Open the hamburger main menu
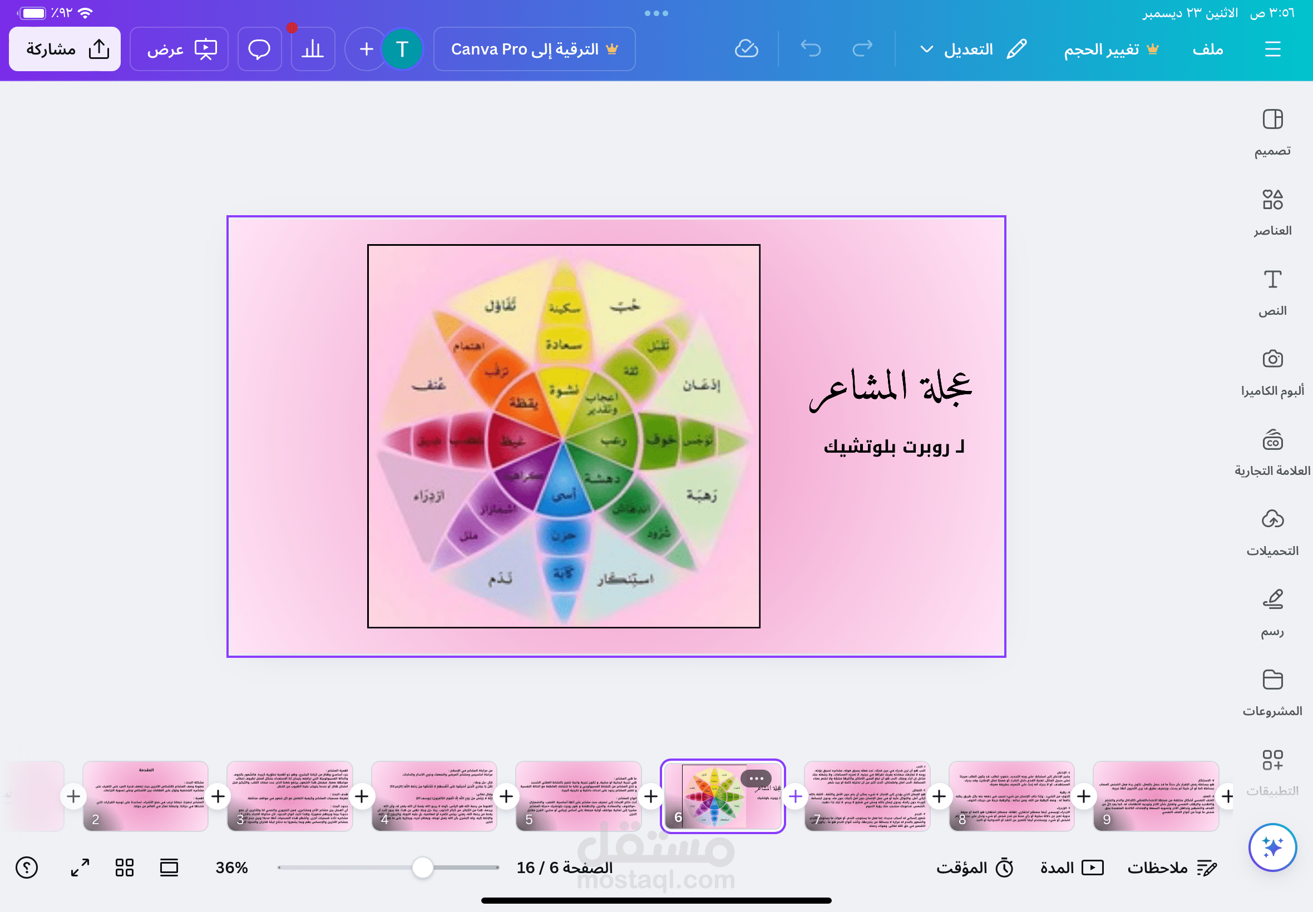This screenshot has height=912, width=1313. click(1272, 49)
